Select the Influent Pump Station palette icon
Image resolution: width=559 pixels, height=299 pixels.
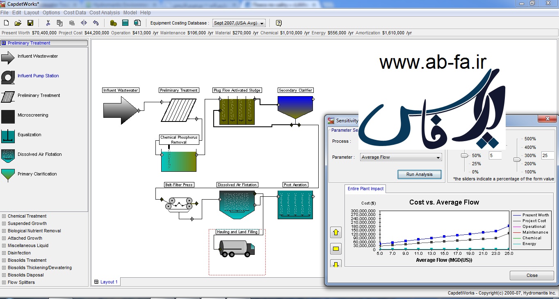coord(8,77)
